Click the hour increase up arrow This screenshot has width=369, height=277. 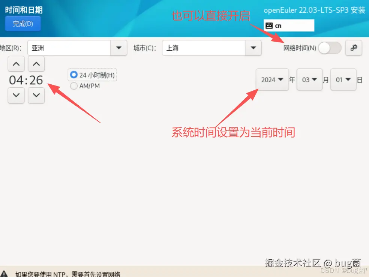tap(16, 64)
